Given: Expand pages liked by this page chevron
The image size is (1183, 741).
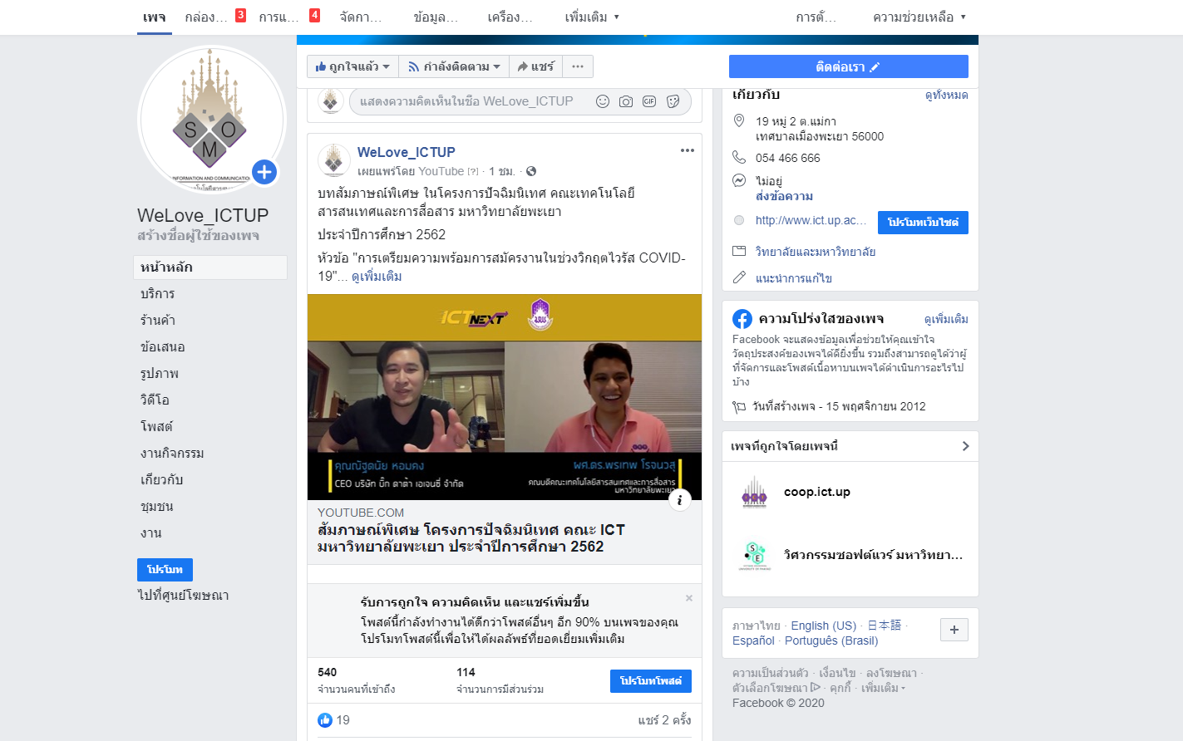Looking at the screenshot, I should [965, 446].
